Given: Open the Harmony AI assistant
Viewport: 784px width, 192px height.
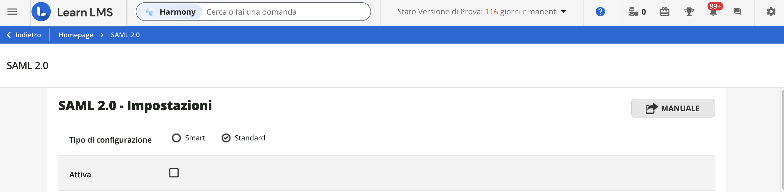Looking at the screenshot, I should 169,12.
